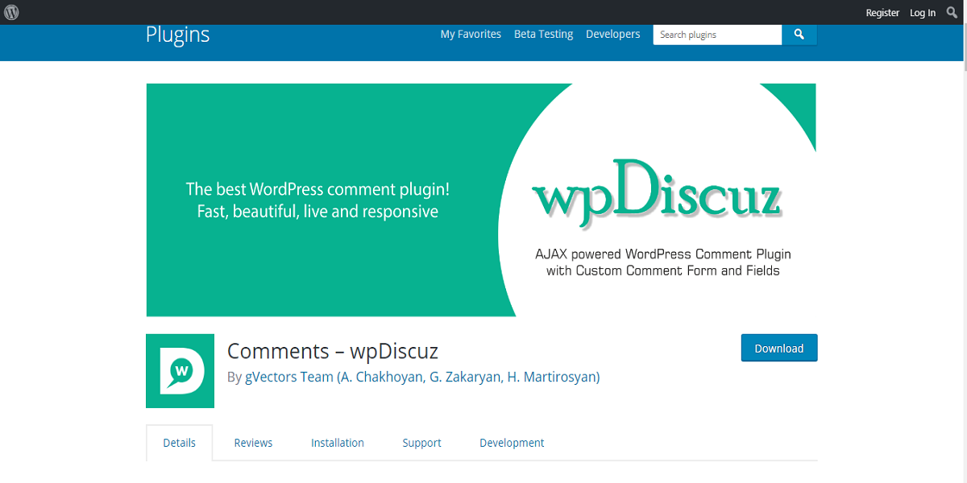967x483 pixels.
Task: Click Register in the admin bar
Action: coord(882,13)
